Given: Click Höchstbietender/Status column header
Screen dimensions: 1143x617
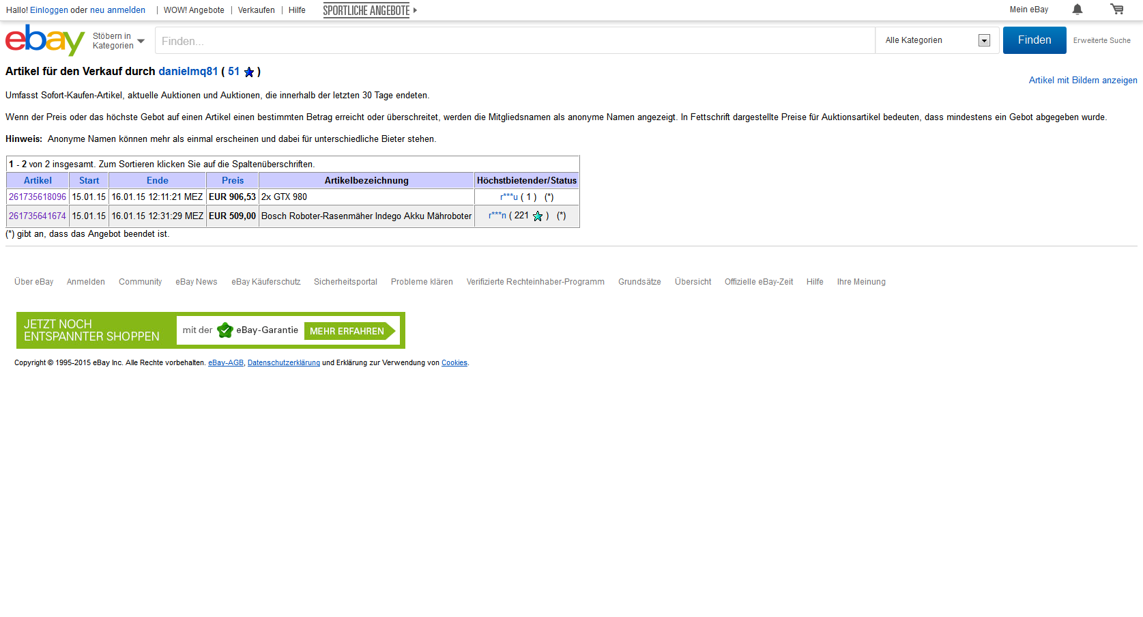Looking at the screenshot, I should pyautogui.click(x=527, y=180).
